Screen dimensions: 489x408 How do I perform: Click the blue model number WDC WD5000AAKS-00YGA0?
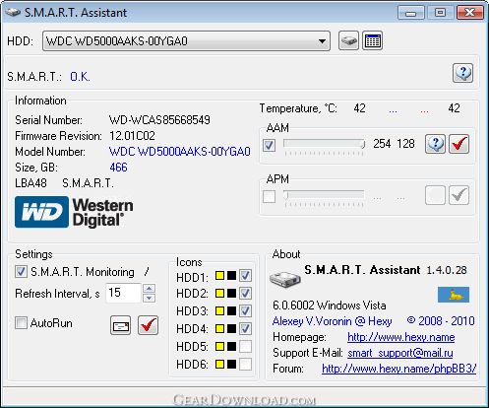(x=180, y=152)
